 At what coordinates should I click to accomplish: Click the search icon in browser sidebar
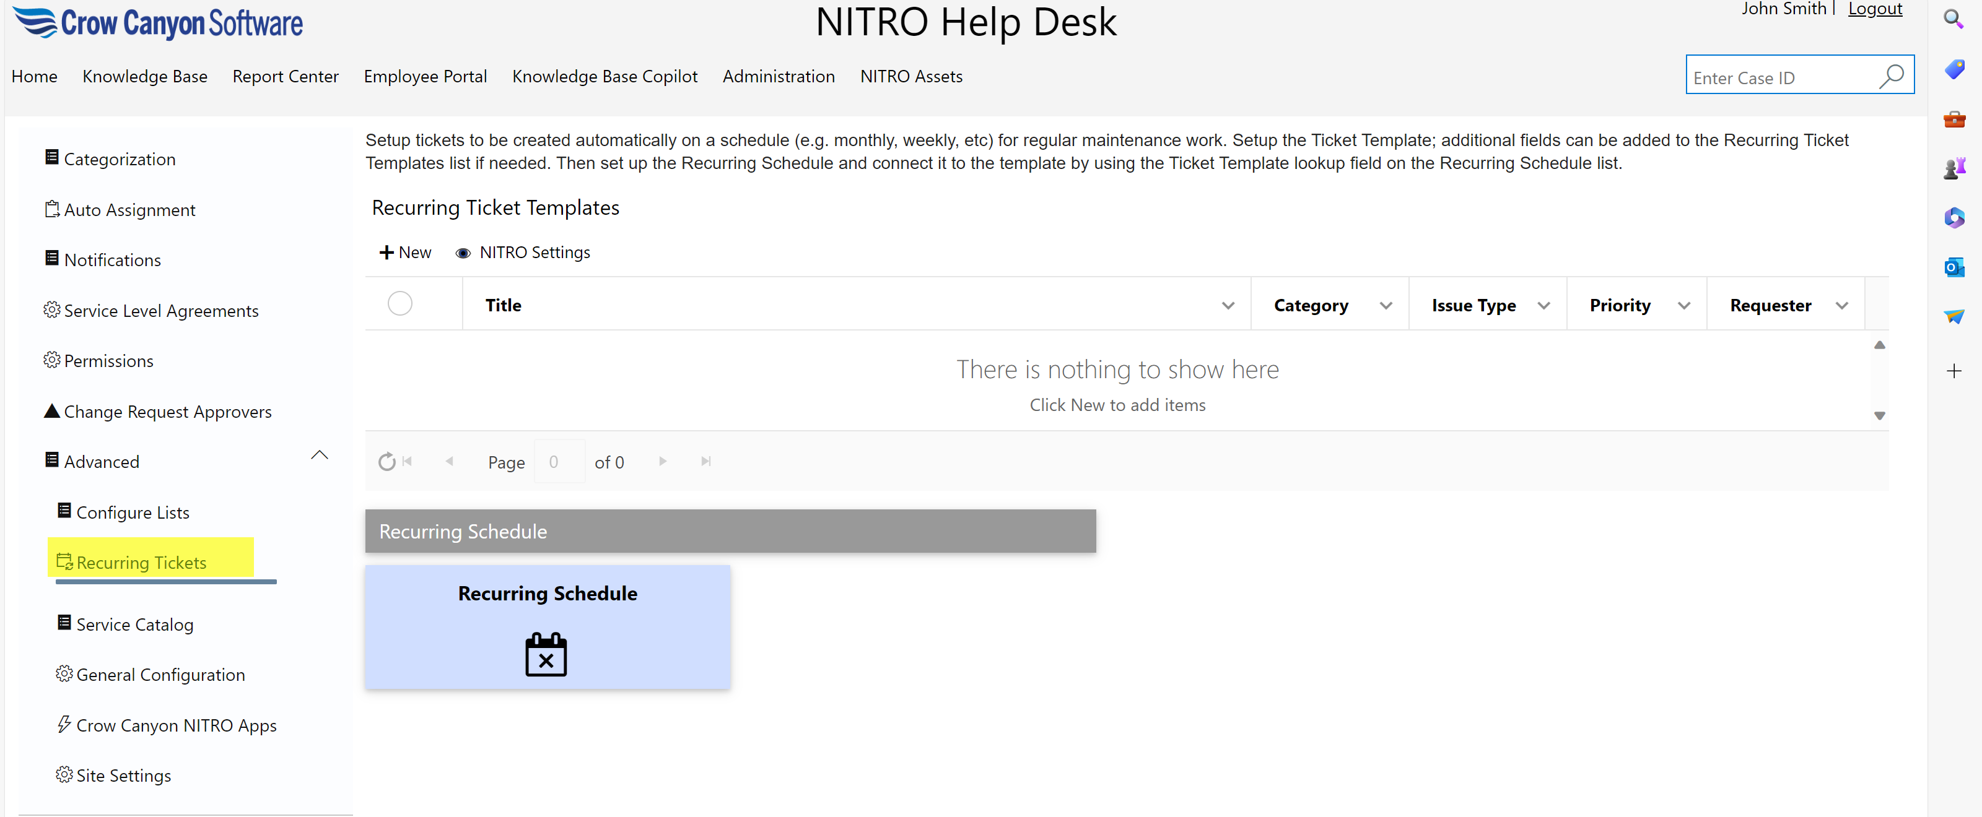[x=1953, y=19]
